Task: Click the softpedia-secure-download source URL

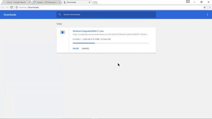Action: [x=110, y=34]
